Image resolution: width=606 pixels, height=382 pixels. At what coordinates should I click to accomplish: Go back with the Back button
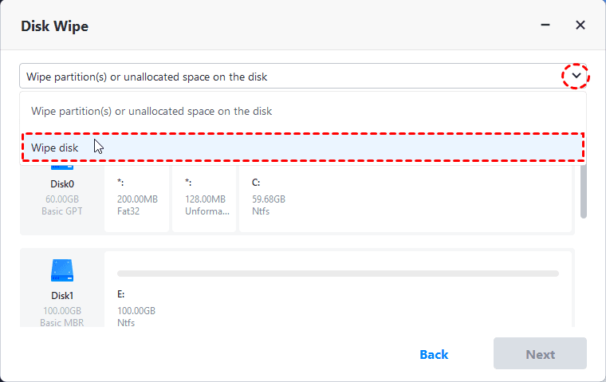434,353
